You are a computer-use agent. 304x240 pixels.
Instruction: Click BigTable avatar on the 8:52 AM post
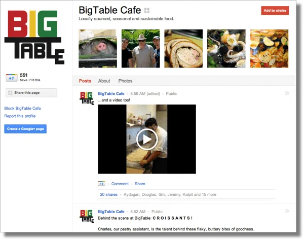point(87,216)
